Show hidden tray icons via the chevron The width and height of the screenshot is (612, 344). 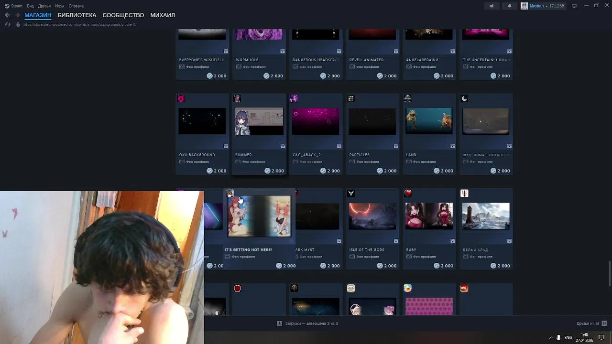pyautogui.click(x=551, y=337)
